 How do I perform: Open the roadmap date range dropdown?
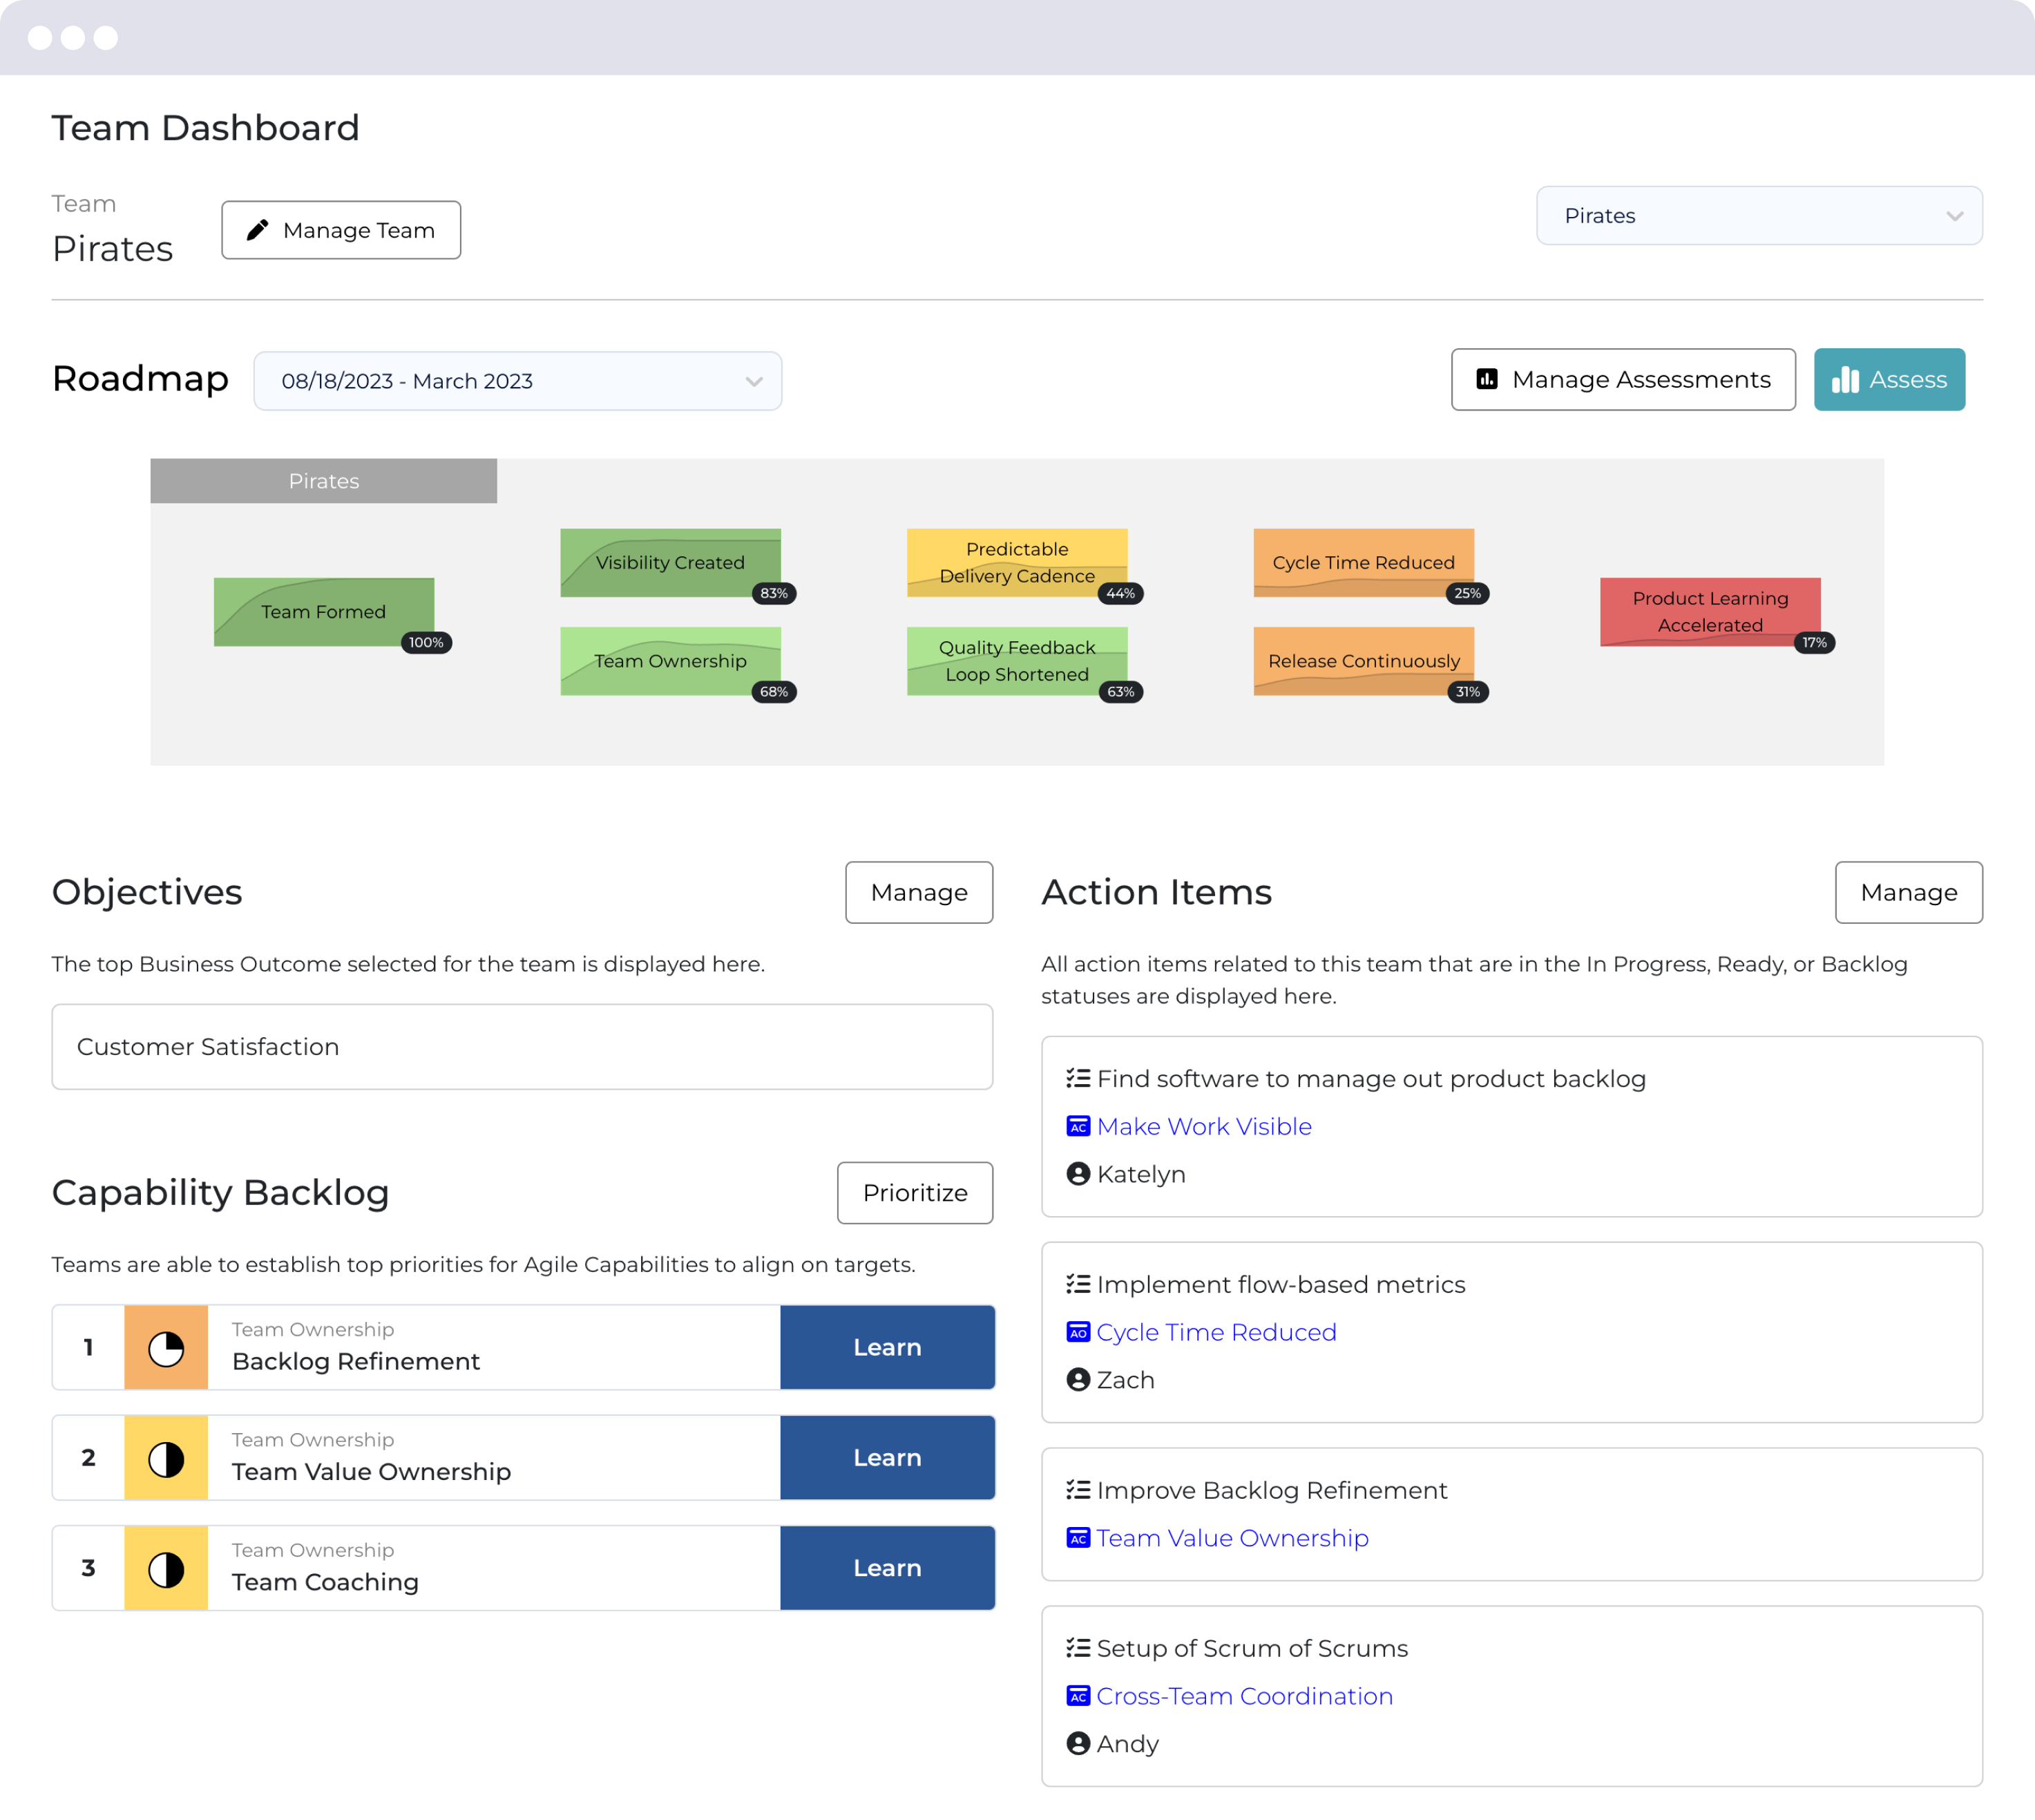(x=517, y=380)
